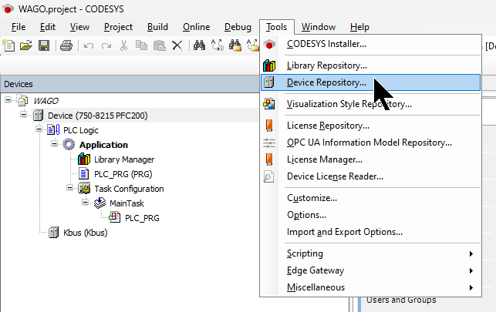The width and height of the screenshot is (496, 312).
Task: Collapse the WAGO root tree node
Action: pyautogui.click(x=8, y=100)
